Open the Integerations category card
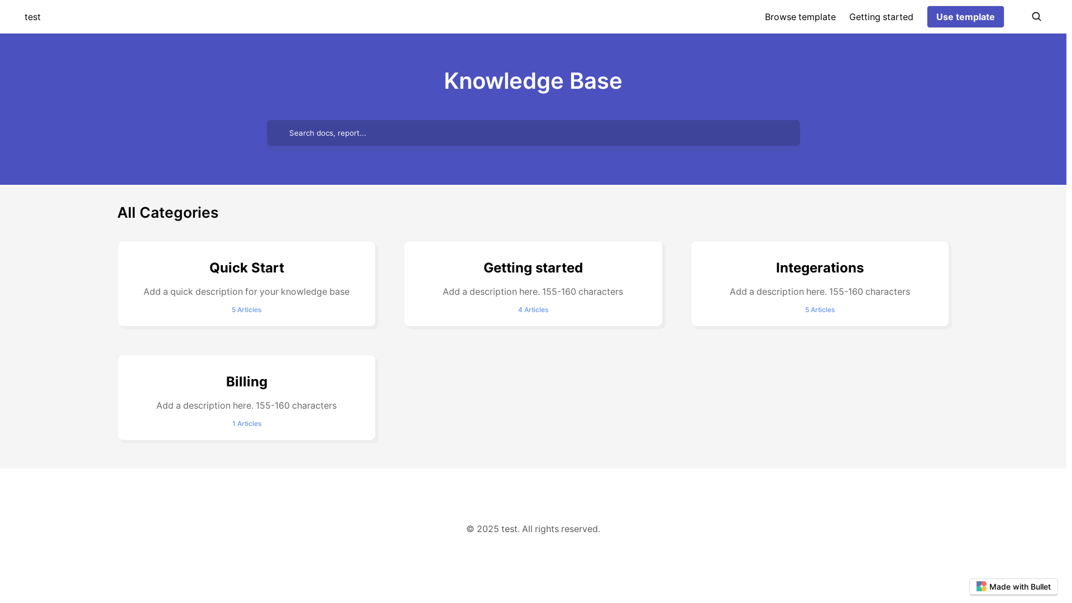 coord(820,284)
